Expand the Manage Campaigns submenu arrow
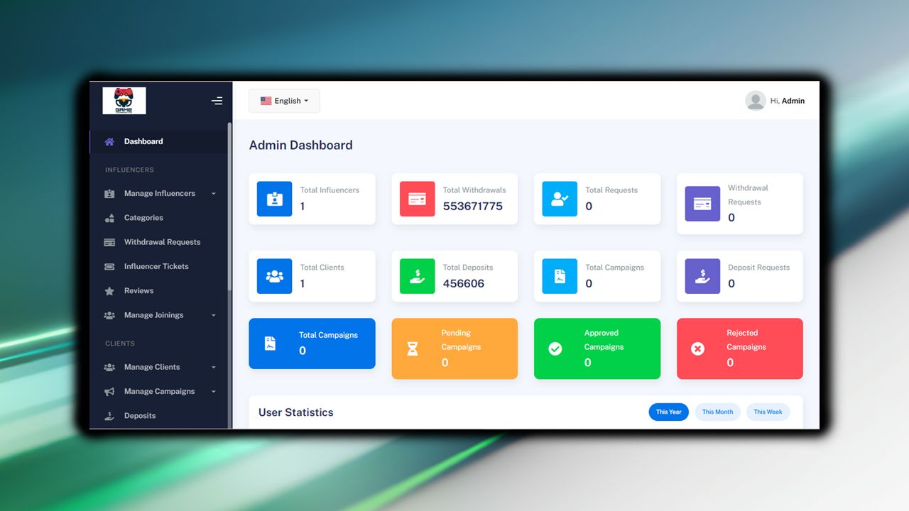Image resolution: width=909 pixels, height=511 pixels. tap(214, 392)
